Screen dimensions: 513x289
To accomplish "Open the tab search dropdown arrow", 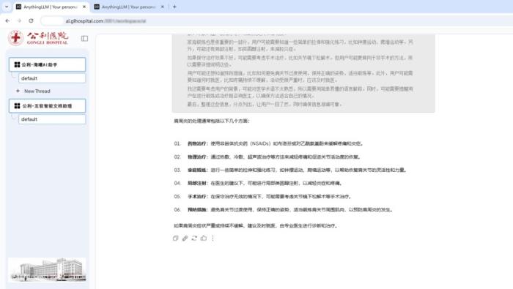I will point(7,7).
